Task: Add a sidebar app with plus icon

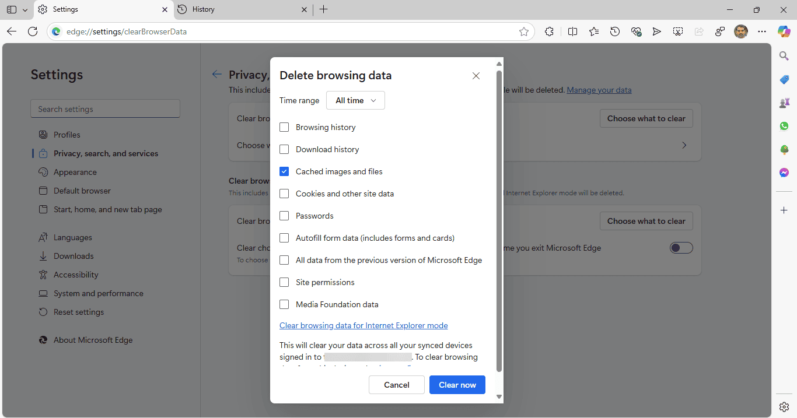Action: pyautogui.click(x=784, y=210)
